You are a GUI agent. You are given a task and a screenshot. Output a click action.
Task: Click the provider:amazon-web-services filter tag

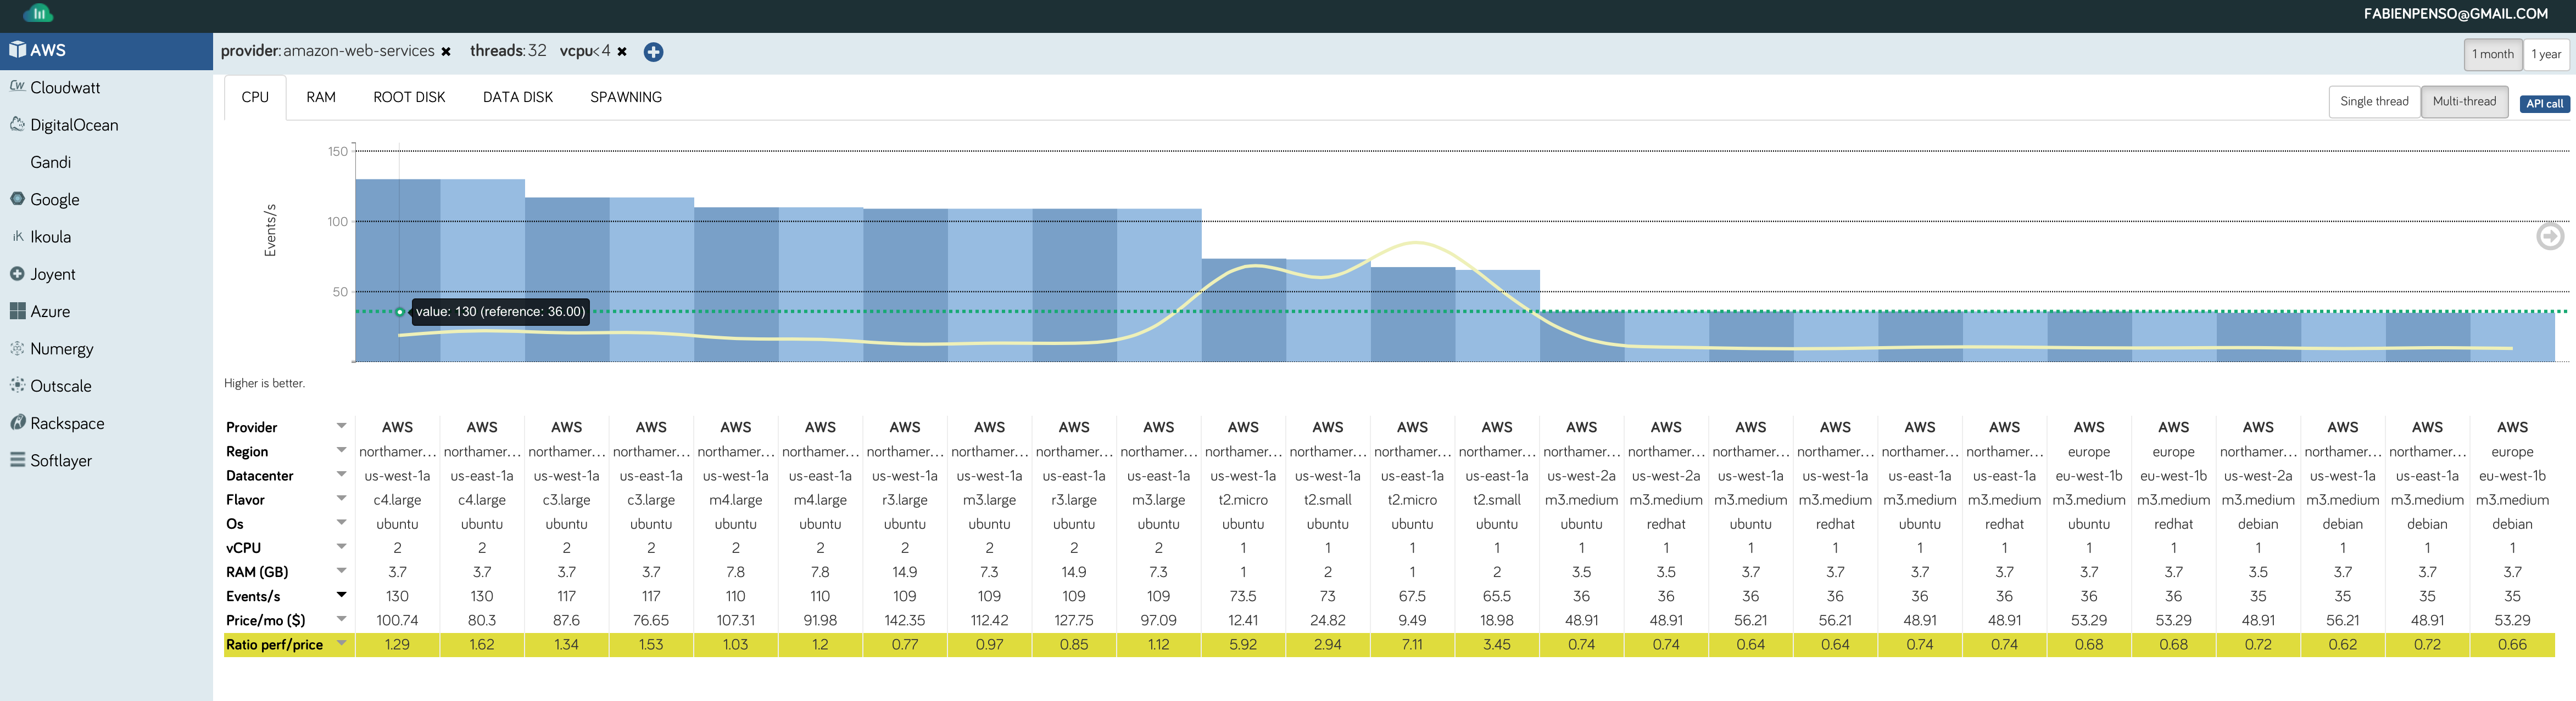coord(327,51)
